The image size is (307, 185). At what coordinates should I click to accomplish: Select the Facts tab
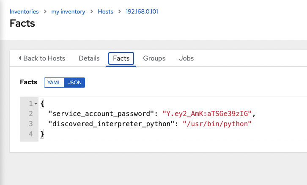click(121, 58)
